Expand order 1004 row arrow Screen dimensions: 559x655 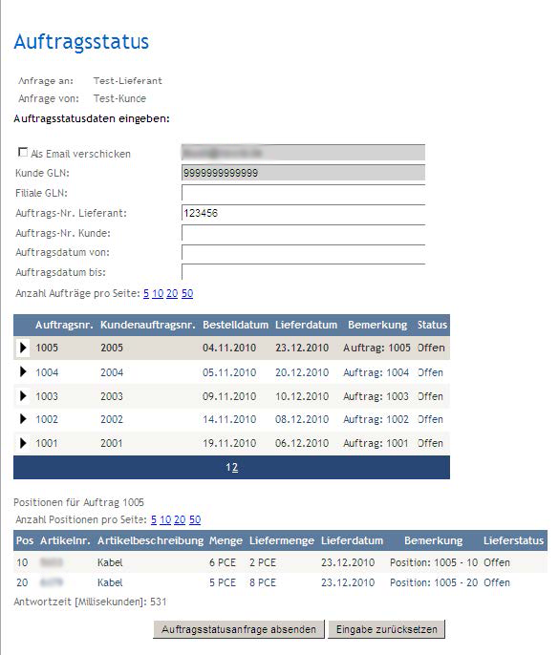[23, 371]
